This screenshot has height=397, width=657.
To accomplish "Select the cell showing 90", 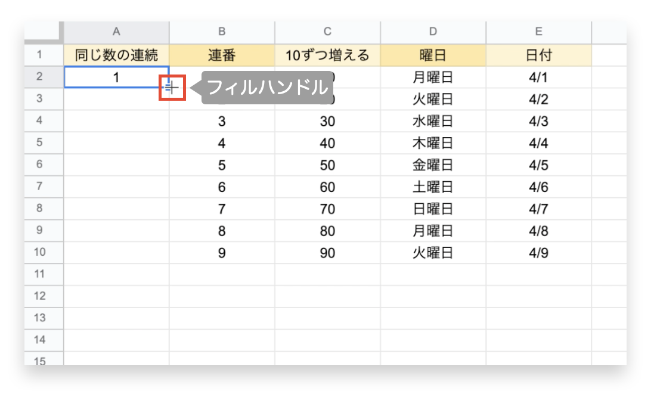I will point(327,252).
